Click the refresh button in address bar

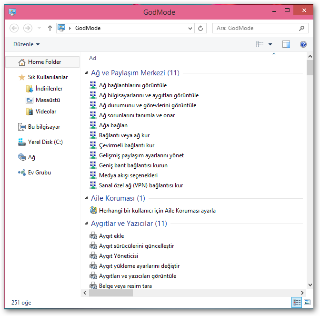pyautogui.click(x=201, y=28)
